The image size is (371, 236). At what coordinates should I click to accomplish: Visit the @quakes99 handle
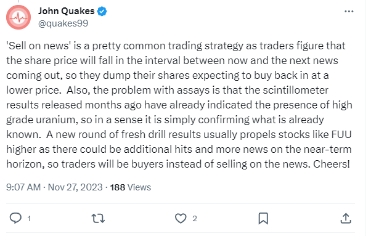coord(63,23)
